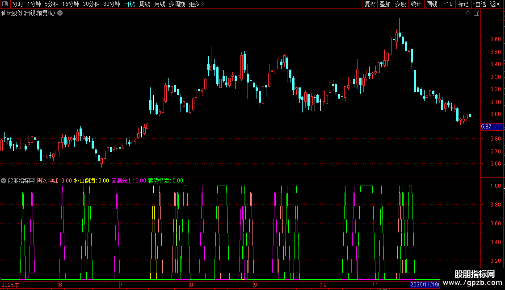
Task: Click the 标记 mark button
Action: (x=463, y=4)
